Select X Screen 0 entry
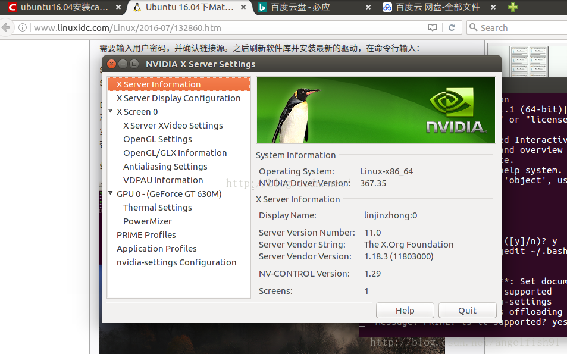This screenshot has width=567, height=354. click(x=137, y=112)
